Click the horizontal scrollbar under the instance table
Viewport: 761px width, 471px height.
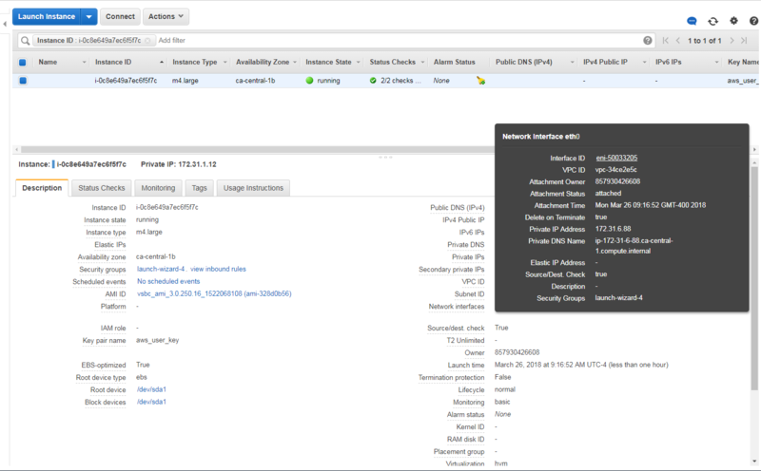[x=256, y=149]
